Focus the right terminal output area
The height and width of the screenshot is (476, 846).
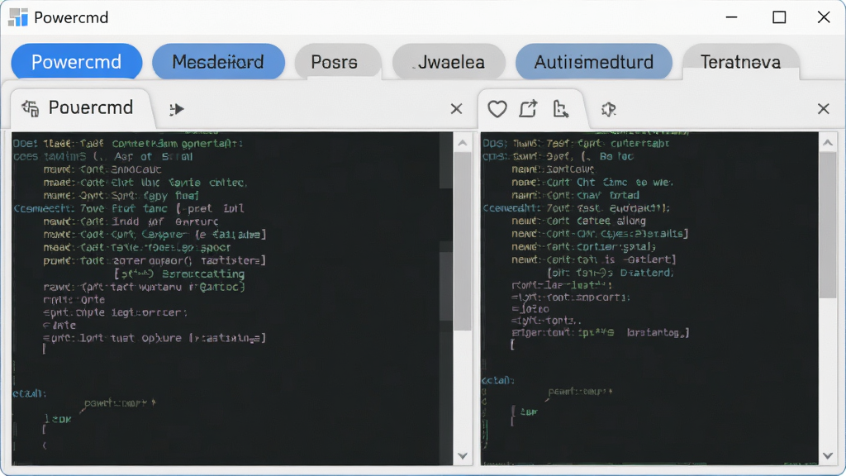click(649, 298)
